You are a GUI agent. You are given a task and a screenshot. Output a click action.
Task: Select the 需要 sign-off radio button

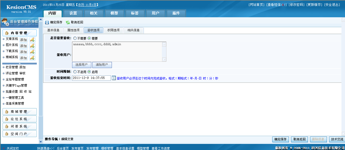[x=89, y=38]
